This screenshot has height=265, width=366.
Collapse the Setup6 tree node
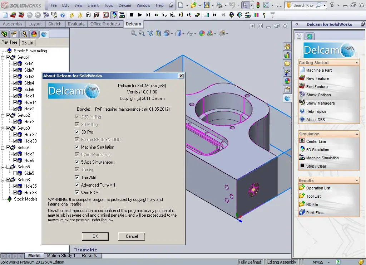coord(3,180)
